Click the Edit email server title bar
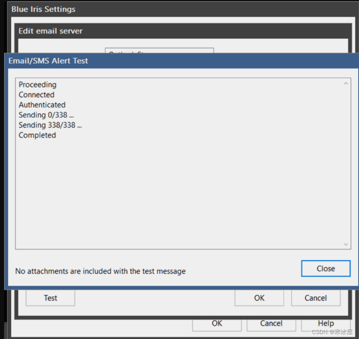 (183, 31)
